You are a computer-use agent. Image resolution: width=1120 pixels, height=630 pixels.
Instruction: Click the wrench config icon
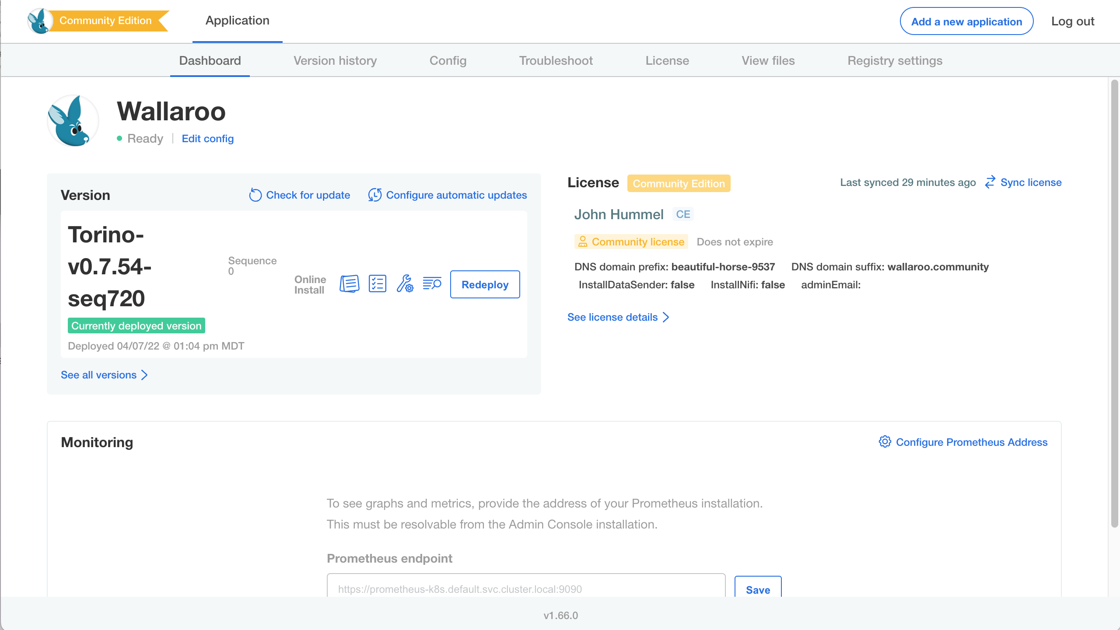pos(405,284)
